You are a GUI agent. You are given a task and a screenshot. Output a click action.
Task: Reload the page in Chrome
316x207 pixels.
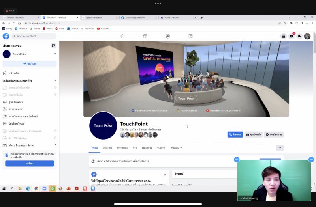click(x=14, y=23)
